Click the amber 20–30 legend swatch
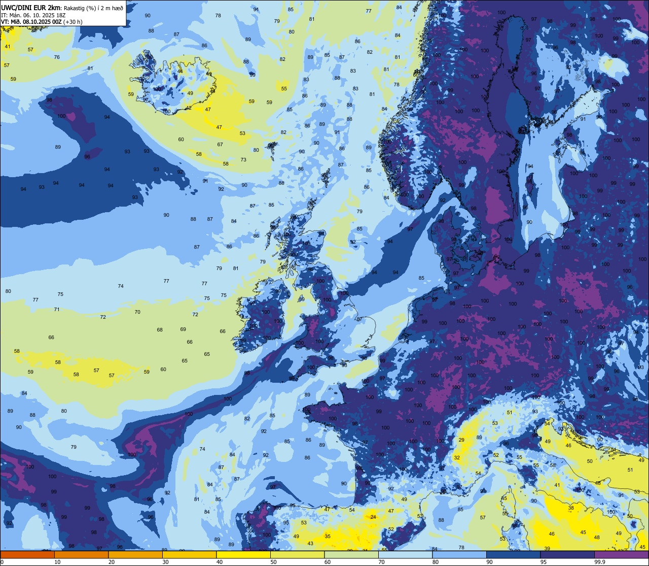Viewport: 649px width, 566px height. tap(135, 554)
